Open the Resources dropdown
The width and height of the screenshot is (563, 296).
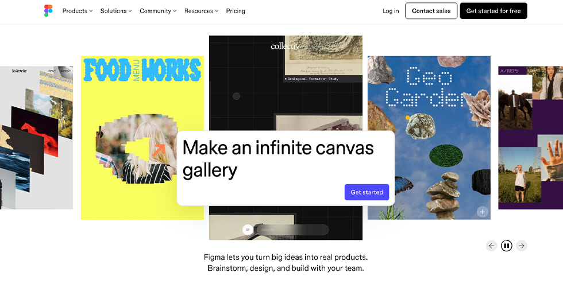click(x=201, y=11)
